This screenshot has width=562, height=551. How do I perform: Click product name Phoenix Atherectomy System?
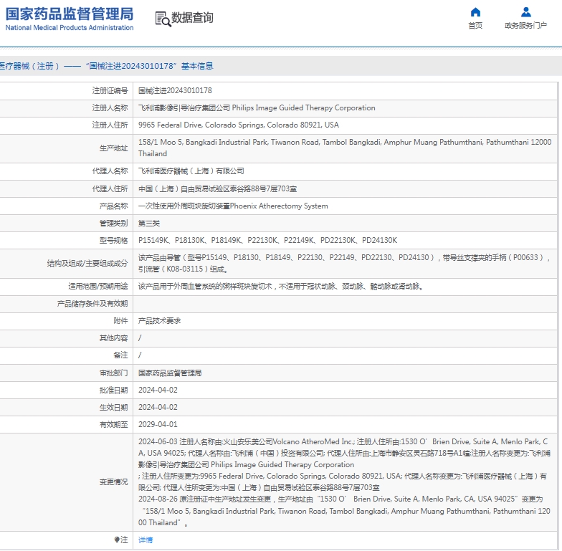(x=279, y=206)
